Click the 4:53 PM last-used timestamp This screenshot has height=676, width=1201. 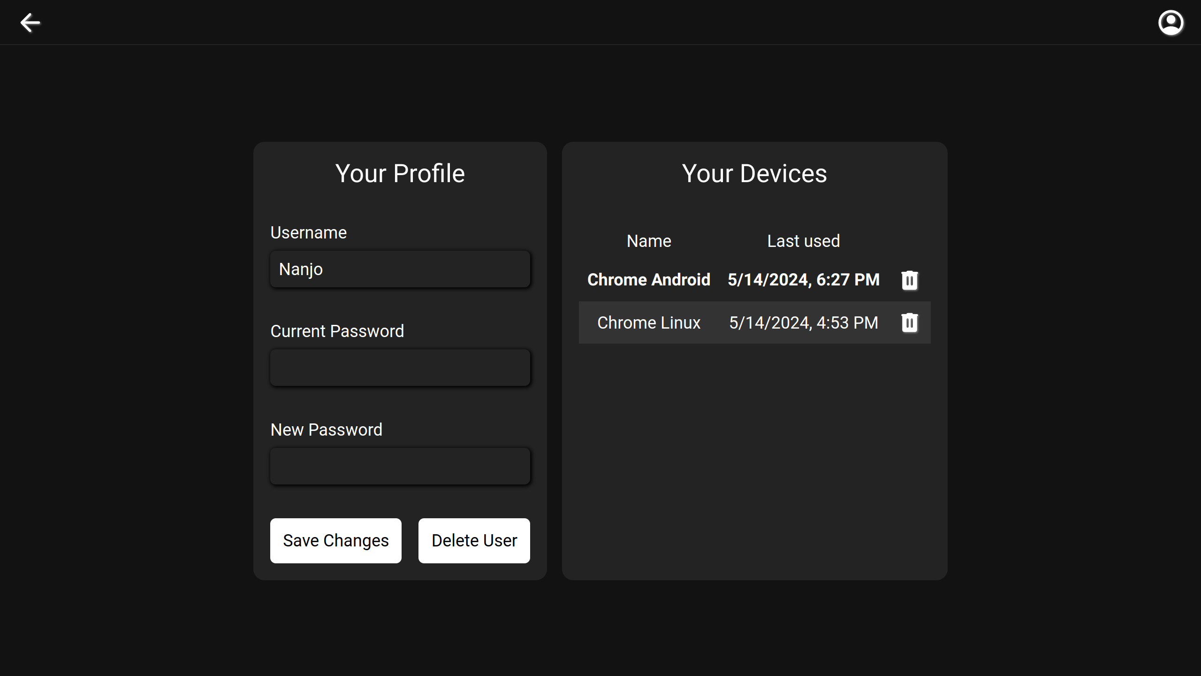803,323
